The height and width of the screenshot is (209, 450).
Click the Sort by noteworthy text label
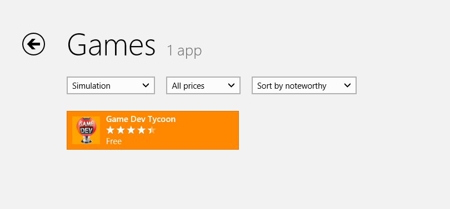pyautogui.click(x=292, y=86)
